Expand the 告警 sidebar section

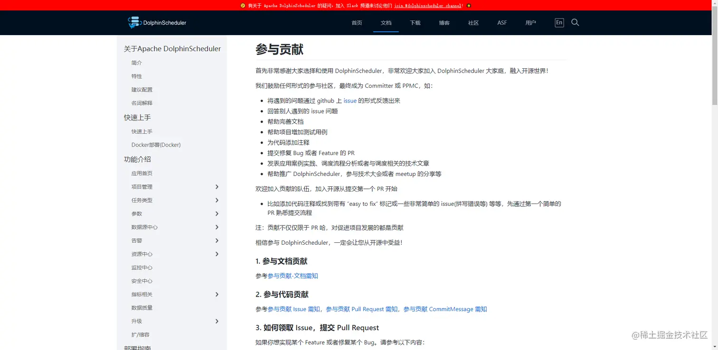point(217,240)
